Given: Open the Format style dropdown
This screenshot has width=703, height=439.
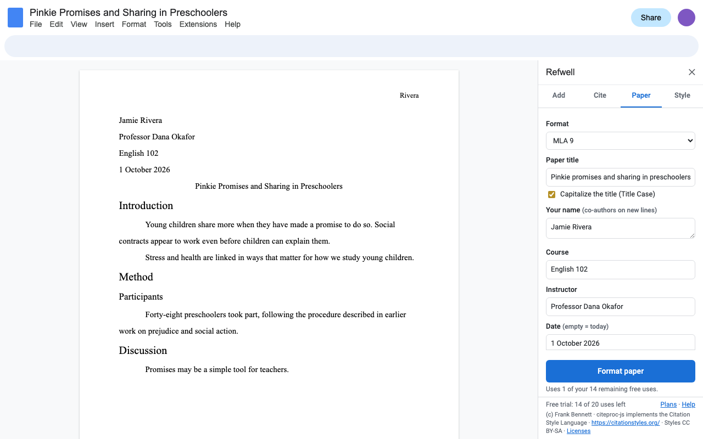Looking at the screenshot, I should [621, 140].
